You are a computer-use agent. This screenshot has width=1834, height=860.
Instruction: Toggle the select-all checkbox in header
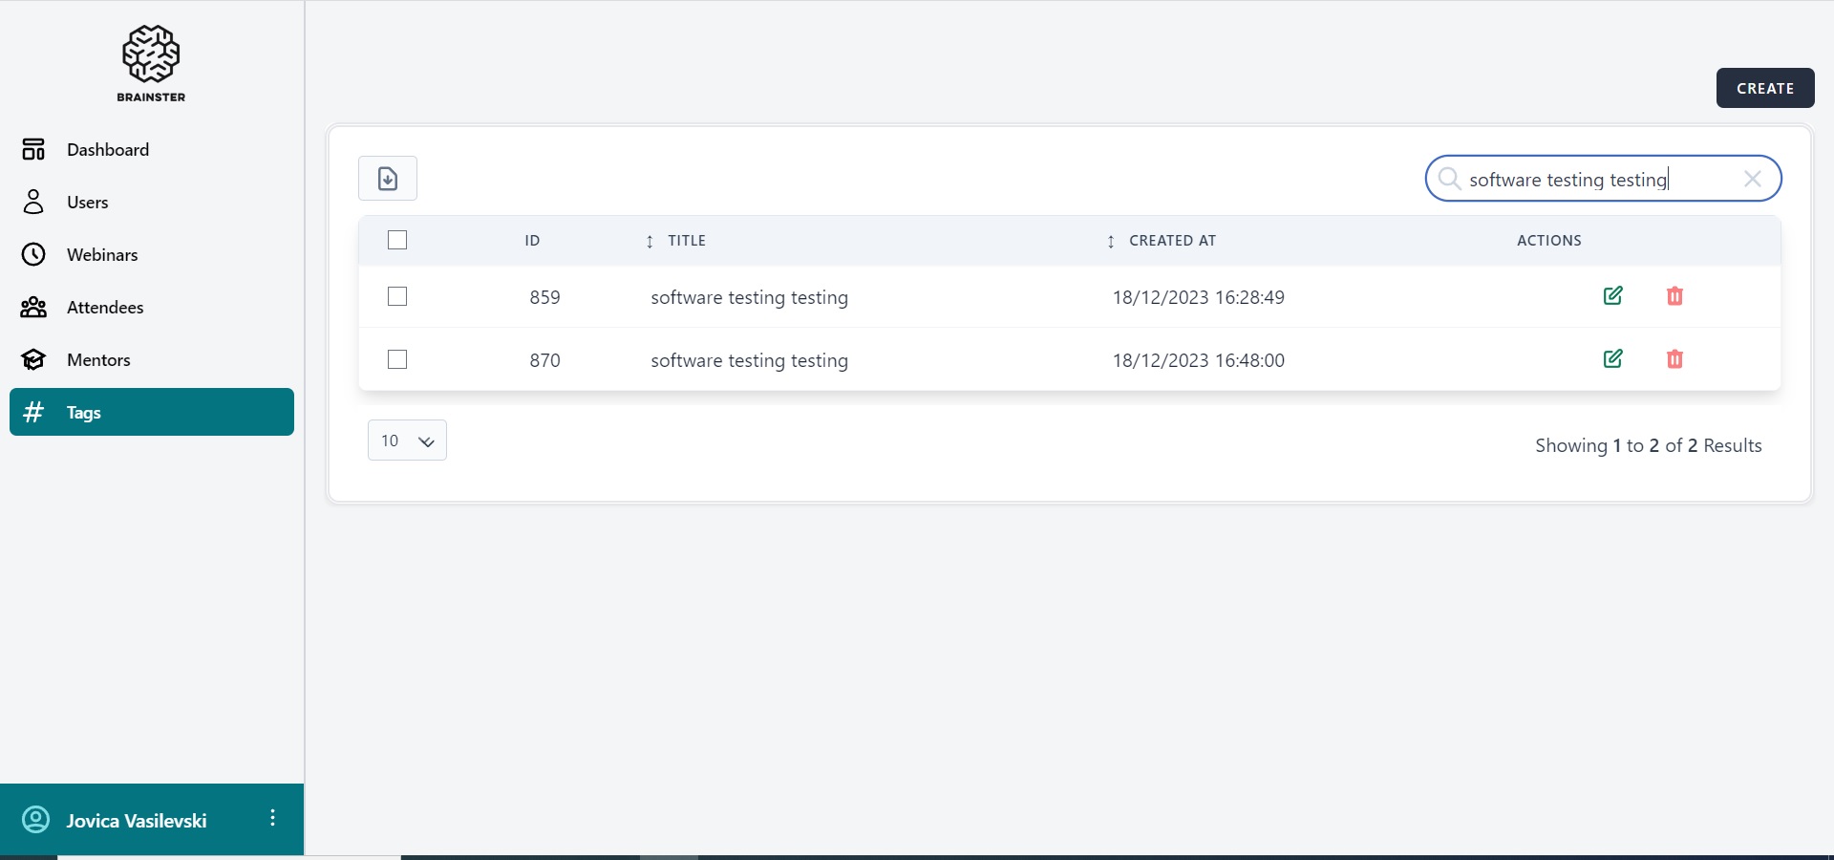coord(397,240)
